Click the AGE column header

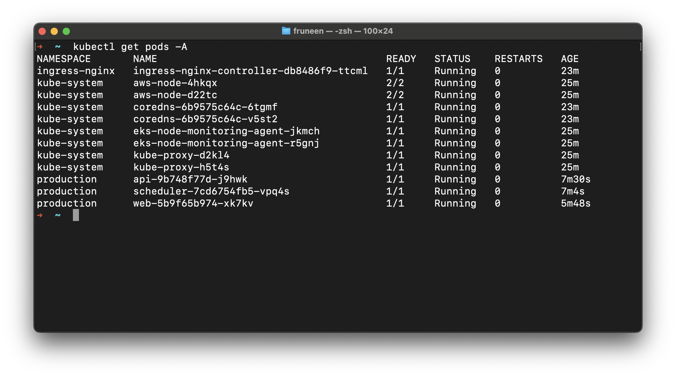[x=570, y=59]
